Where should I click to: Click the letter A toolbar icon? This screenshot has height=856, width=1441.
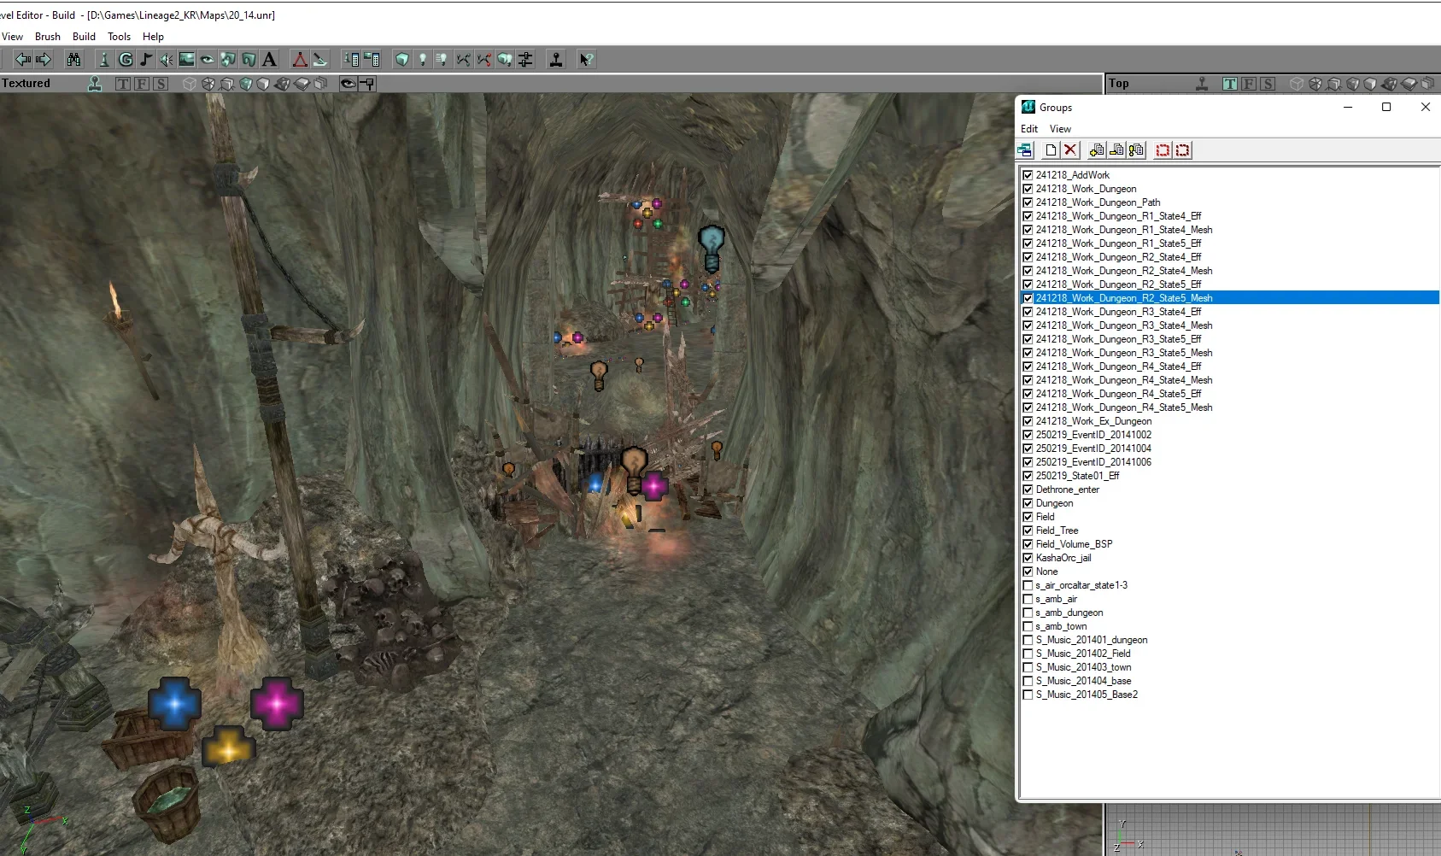click(269, 59)
